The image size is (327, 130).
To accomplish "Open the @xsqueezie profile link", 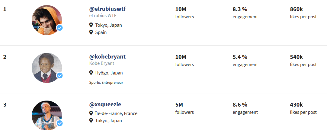I will tap(105, 104).
